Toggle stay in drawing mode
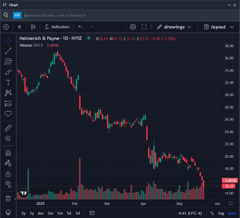Viewport: 240px width, 218px height. 8,163
